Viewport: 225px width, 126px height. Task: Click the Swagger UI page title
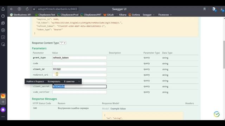click(119, 9)
